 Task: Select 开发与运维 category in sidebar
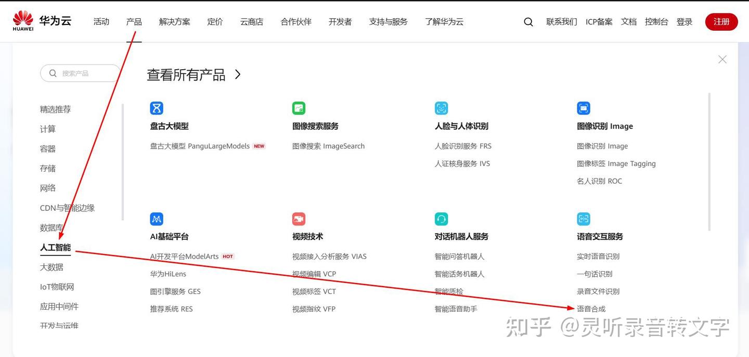[x=59, y=326]
